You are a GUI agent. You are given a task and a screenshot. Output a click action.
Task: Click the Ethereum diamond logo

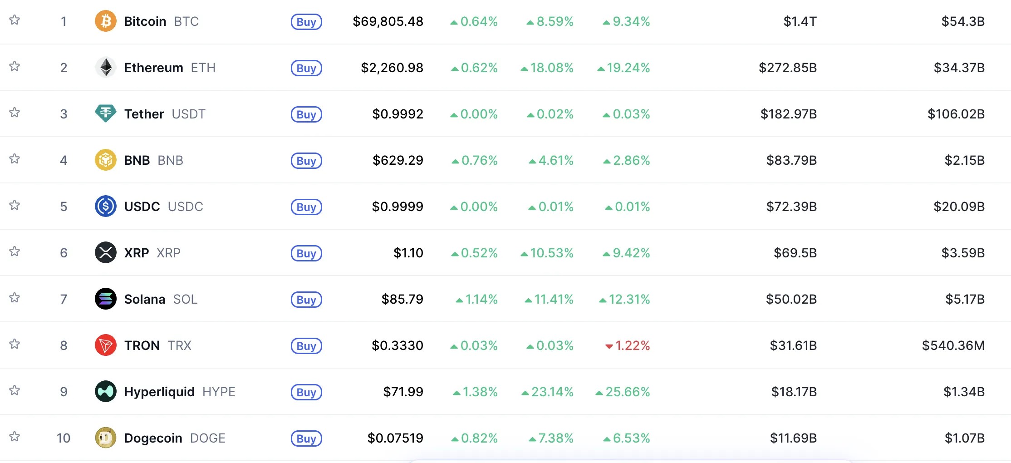point(106,68)
